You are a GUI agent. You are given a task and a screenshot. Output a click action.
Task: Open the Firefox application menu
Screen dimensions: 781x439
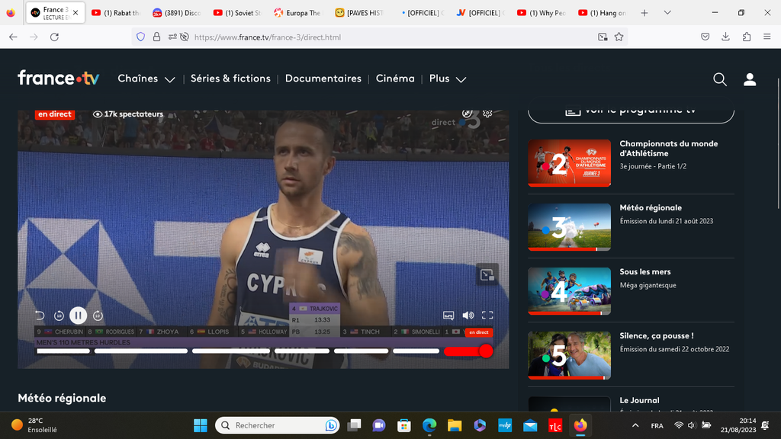pos(767,37)
